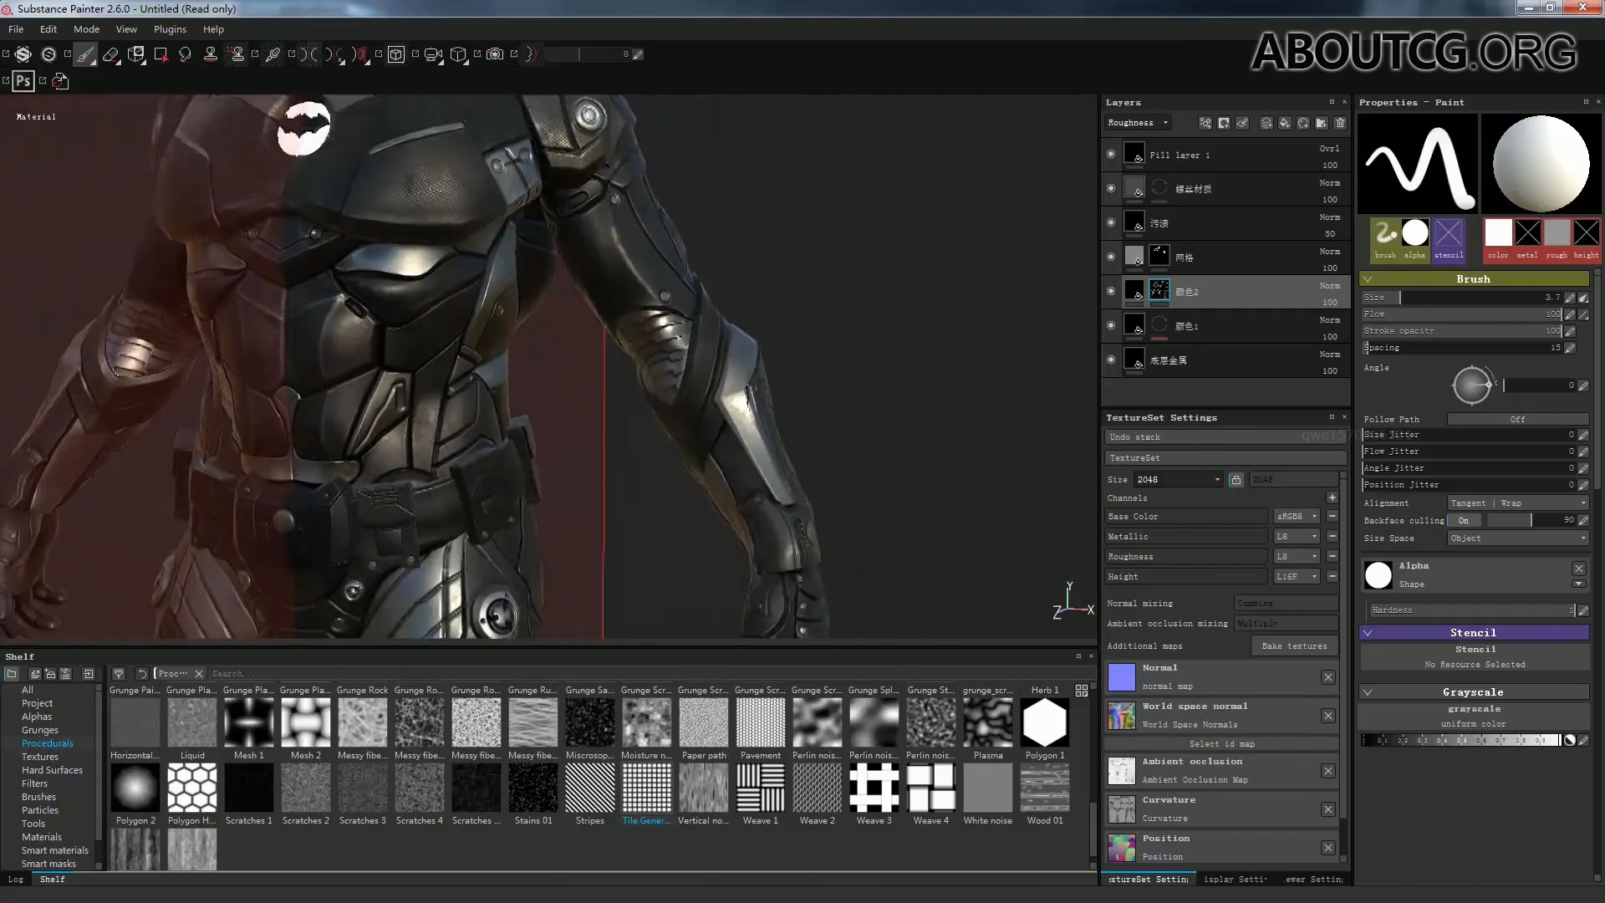The image size is (1605, 903).
Task: Select the Smudge tool
Action: 186,54
